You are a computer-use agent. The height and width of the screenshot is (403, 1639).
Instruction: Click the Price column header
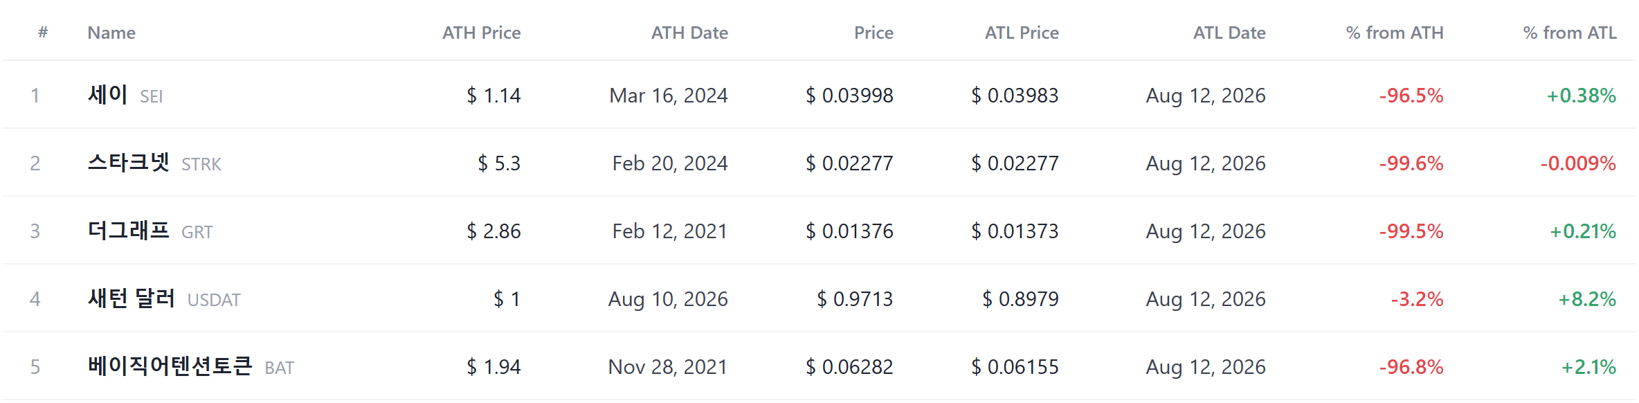(x=873, y=33)
